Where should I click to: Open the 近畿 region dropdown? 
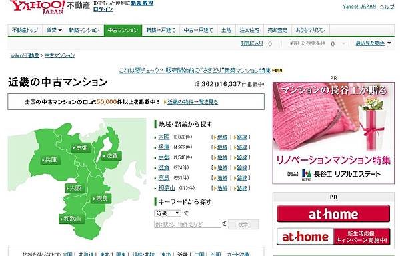167,213
